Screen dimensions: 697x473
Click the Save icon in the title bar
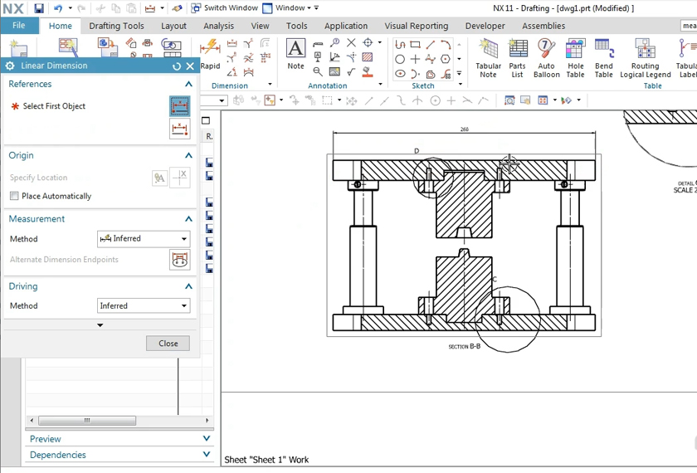(39, 8)
